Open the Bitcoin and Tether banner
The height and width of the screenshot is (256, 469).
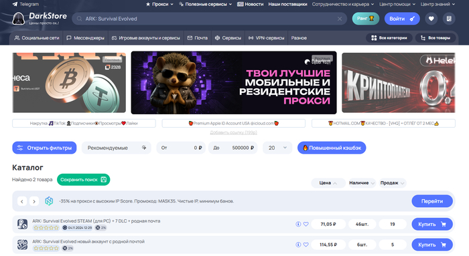tap(69, 83)
